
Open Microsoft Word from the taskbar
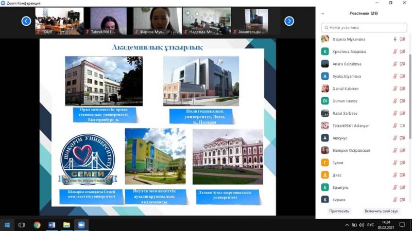coord(52,225)
